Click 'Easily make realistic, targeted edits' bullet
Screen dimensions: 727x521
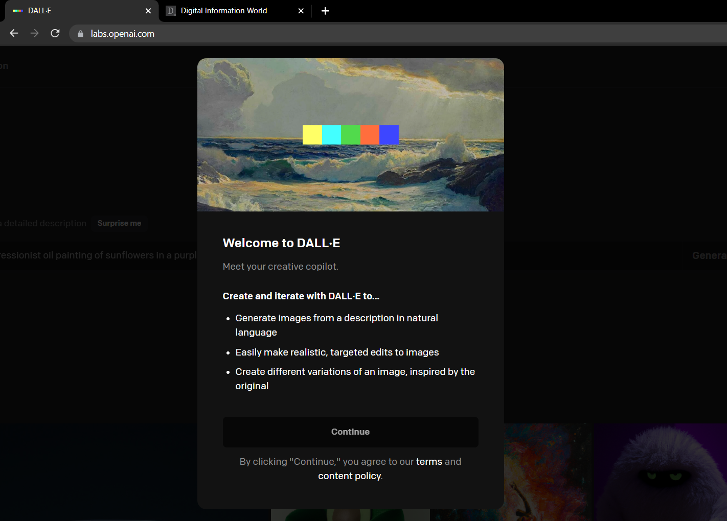click(337, 352)
